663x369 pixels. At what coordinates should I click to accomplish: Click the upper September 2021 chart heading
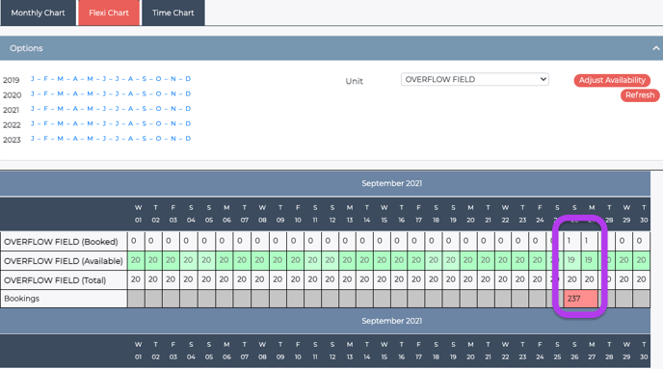[x=391, y=183]
